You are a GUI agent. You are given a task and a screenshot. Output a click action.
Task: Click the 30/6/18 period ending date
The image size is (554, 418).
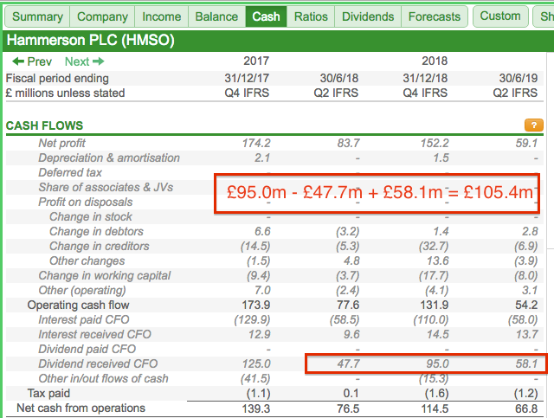(339, 78)
